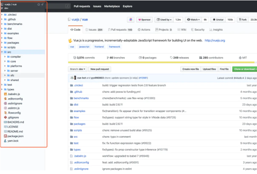Open the Watch dropdown

193,20
